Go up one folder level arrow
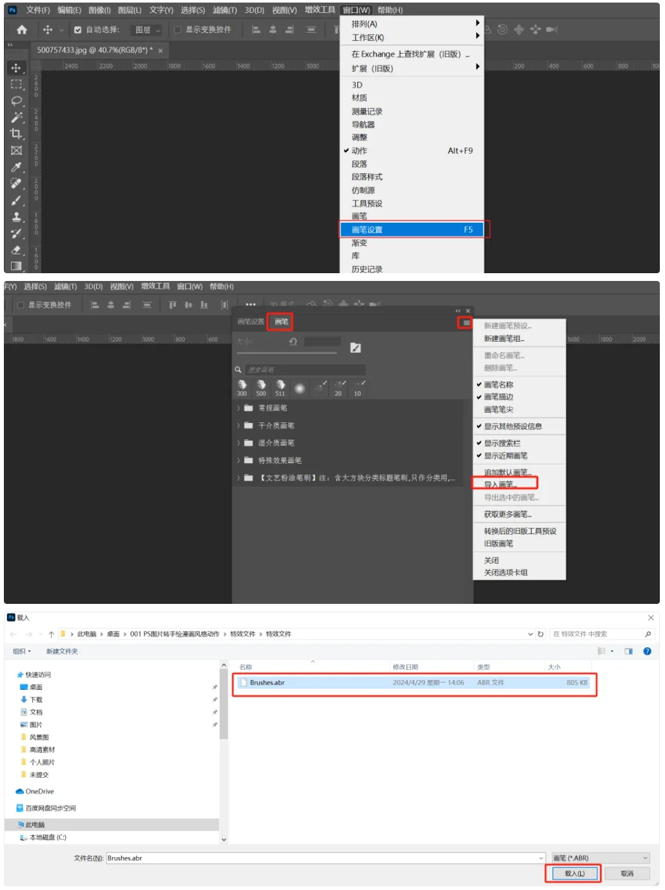This screenshot has height=890, width=665. (51, 634)
